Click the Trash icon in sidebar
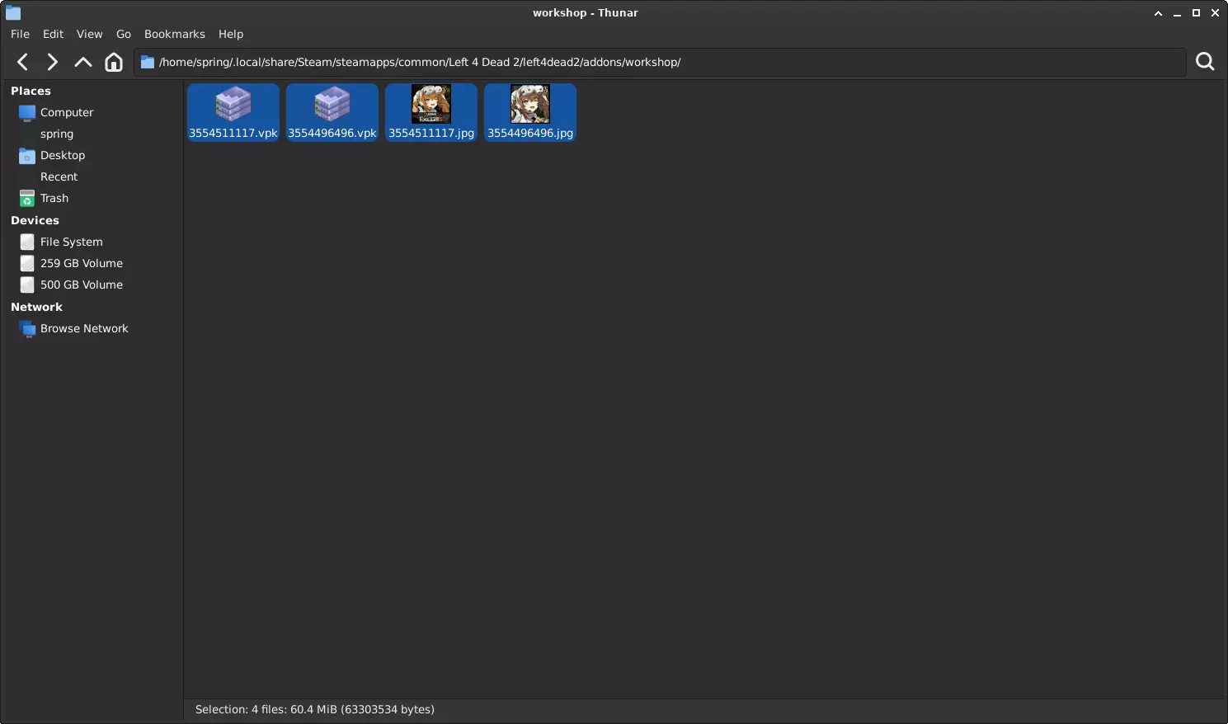 27,198
